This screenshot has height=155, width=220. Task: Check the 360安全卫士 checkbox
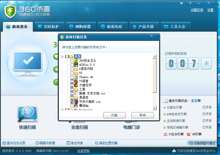72,61
